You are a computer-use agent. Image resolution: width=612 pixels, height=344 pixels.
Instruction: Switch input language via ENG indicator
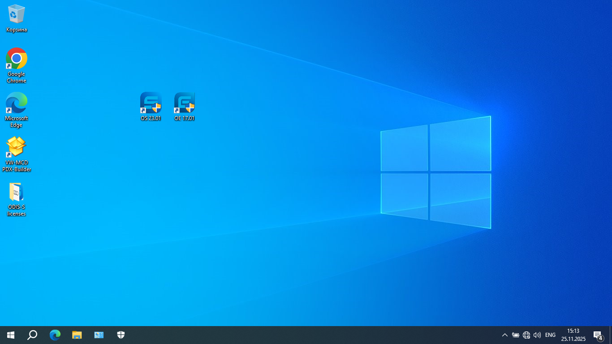tap(550, 335)
